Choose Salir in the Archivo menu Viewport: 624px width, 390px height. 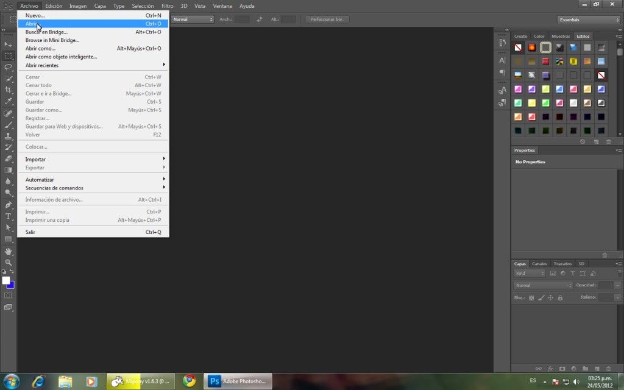coord(93,232)
